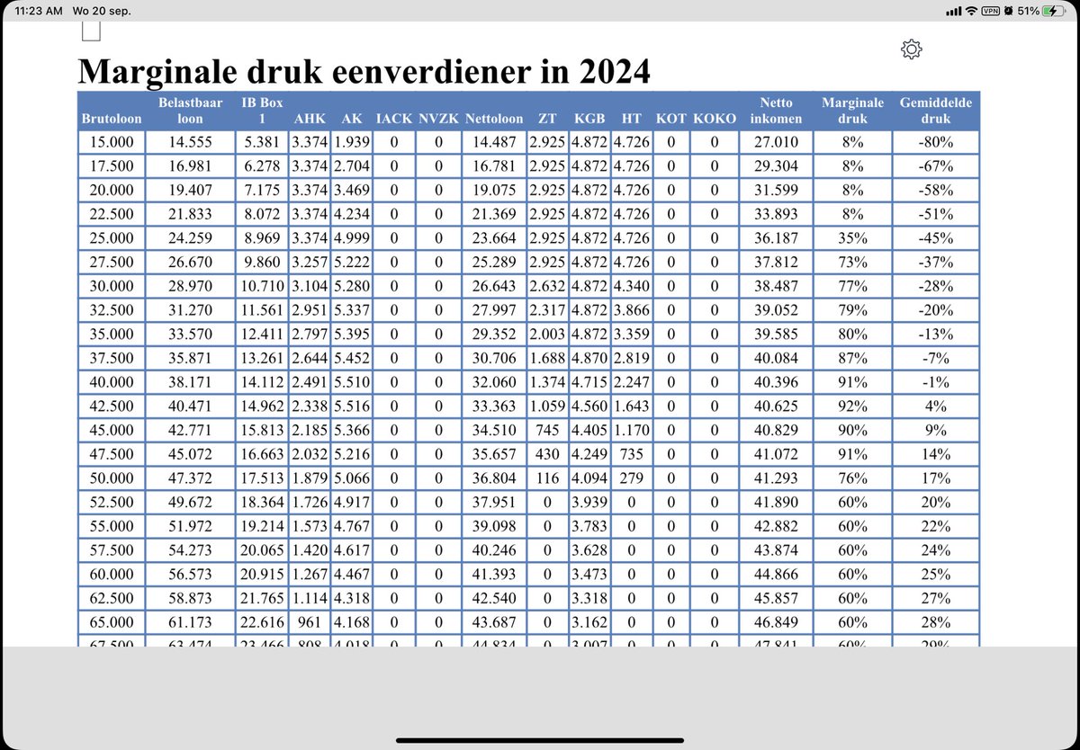Select the 'Marginale druk' column header
1080x750 pixels.
click(x=852, y=111)
